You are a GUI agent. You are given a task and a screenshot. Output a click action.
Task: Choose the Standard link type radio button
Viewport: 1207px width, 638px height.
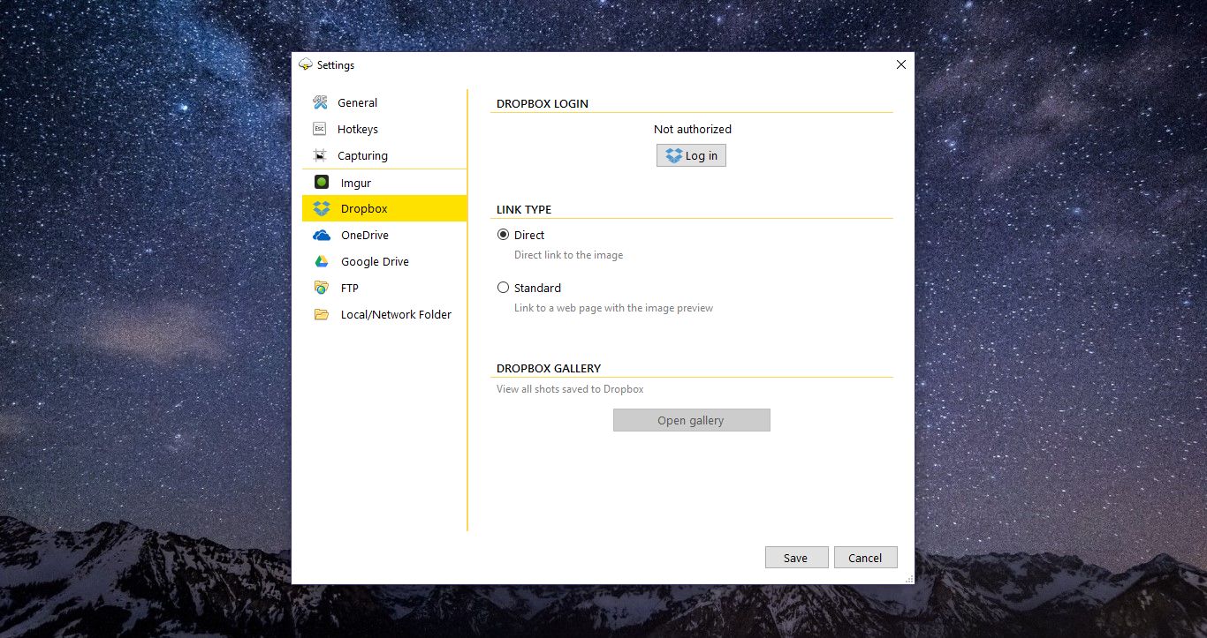click(504, 288)
